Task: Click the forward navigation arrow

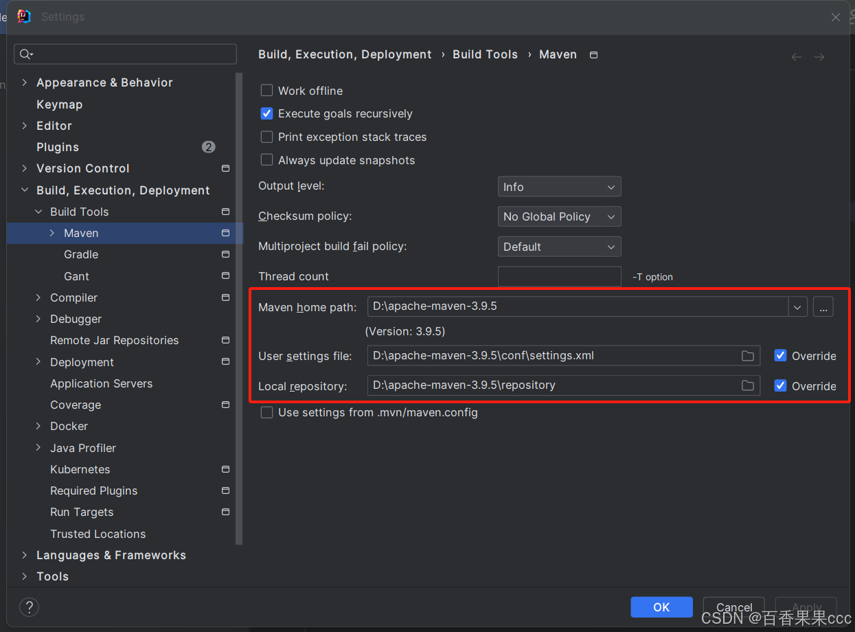Action: click(x=819, y=57)
